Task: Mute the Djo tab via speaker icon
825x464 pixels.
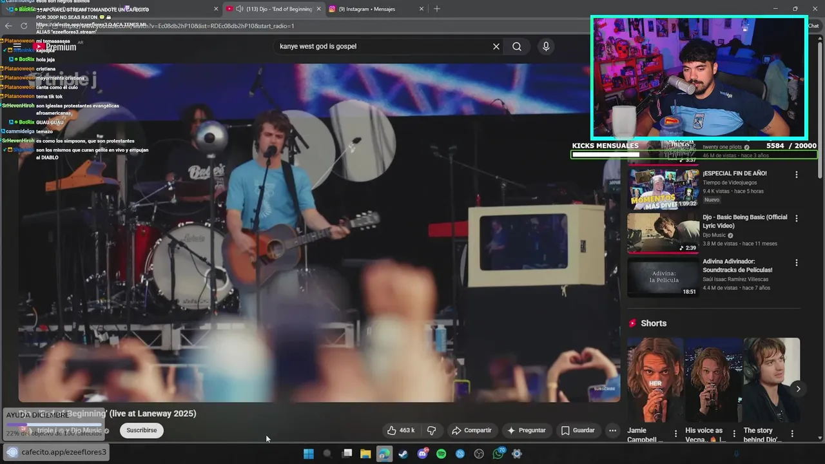Action: click(240, 9)
